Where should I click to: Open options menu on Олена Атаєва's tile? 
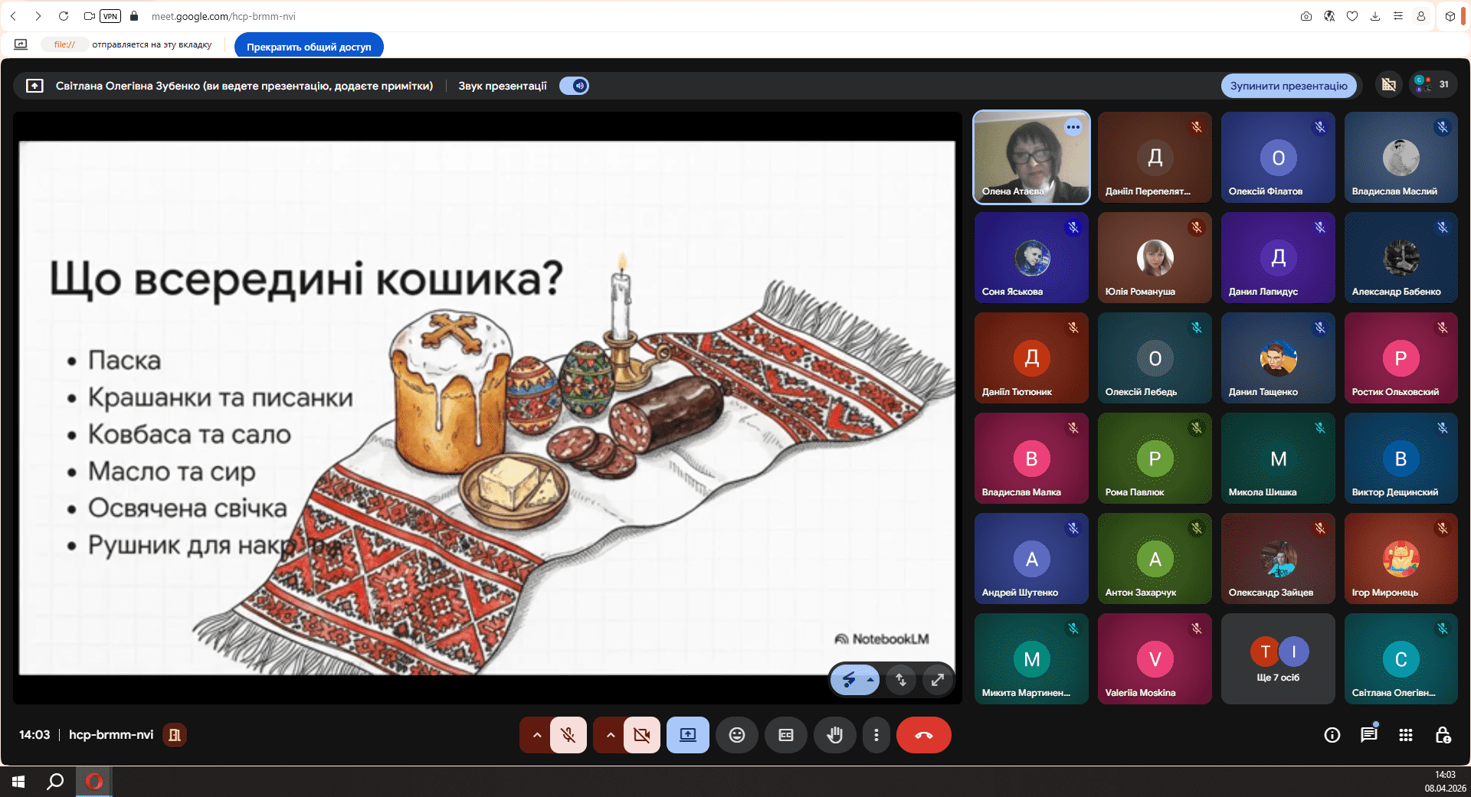pyautogui.click(x=1073, y=127)
